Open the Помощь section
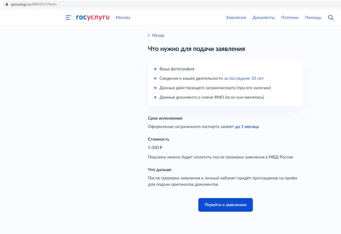Image resolution: width=341 pixels, height=234 pixels. point(313,17)
